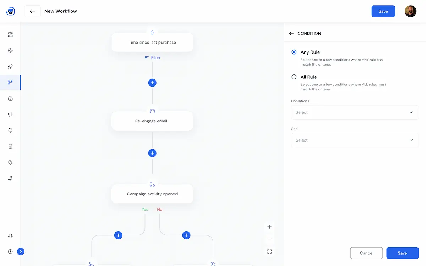Open the integrations icon near sidebar bottom

pyautogui.click(x=10, y=178)
